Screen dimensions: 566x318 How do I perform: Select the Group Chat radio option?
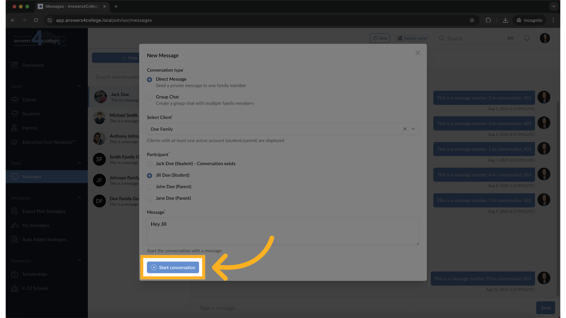150,97
